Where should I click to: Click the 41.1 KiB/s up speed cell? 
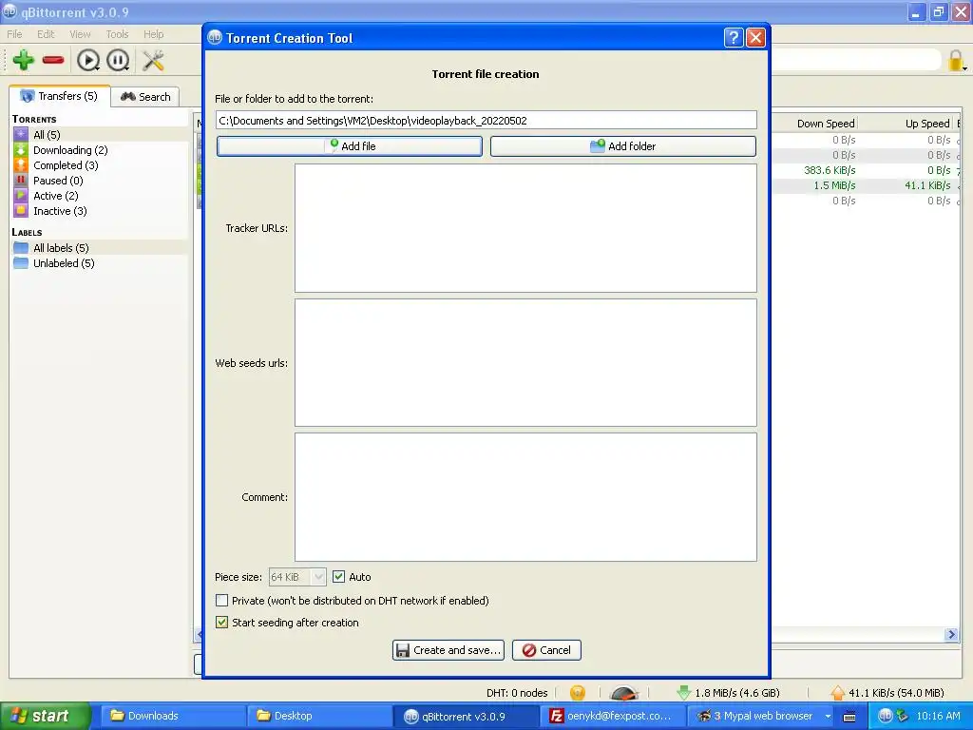pyautogui.click(x=927, y=185)
